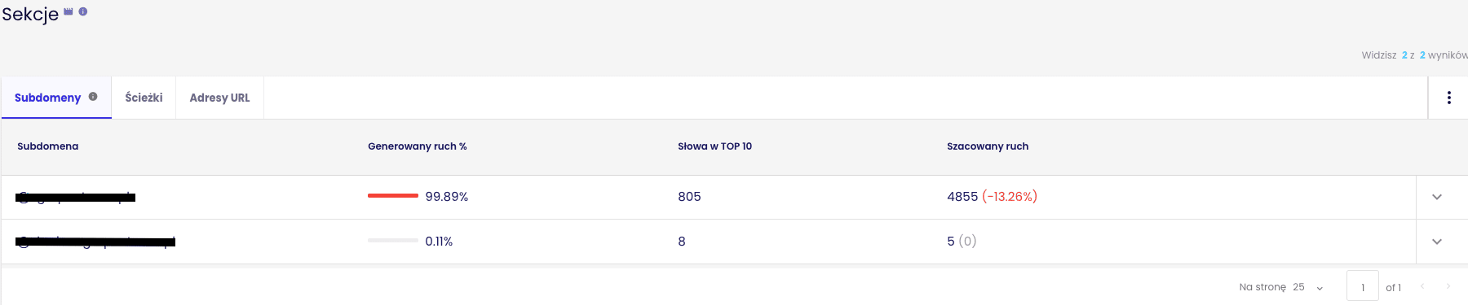
Task: Expand the 0.11% traffic subdomain row
Action: [x=1437, y=242]
